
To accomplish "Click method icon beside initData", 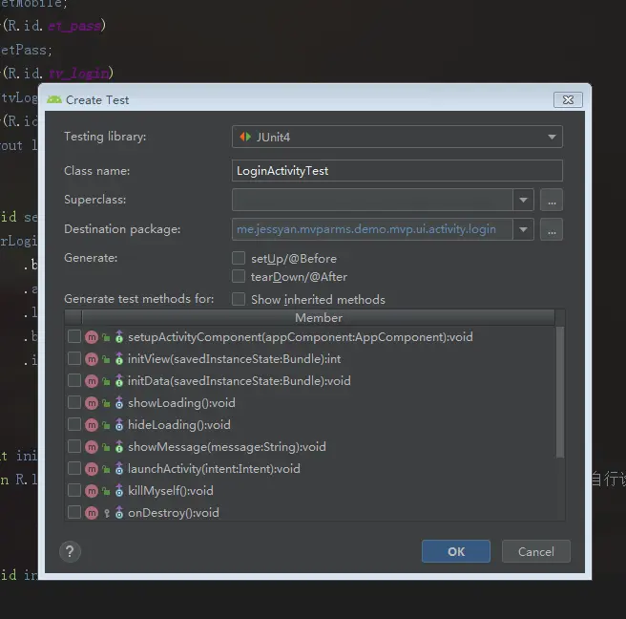I will pos(92,381).
